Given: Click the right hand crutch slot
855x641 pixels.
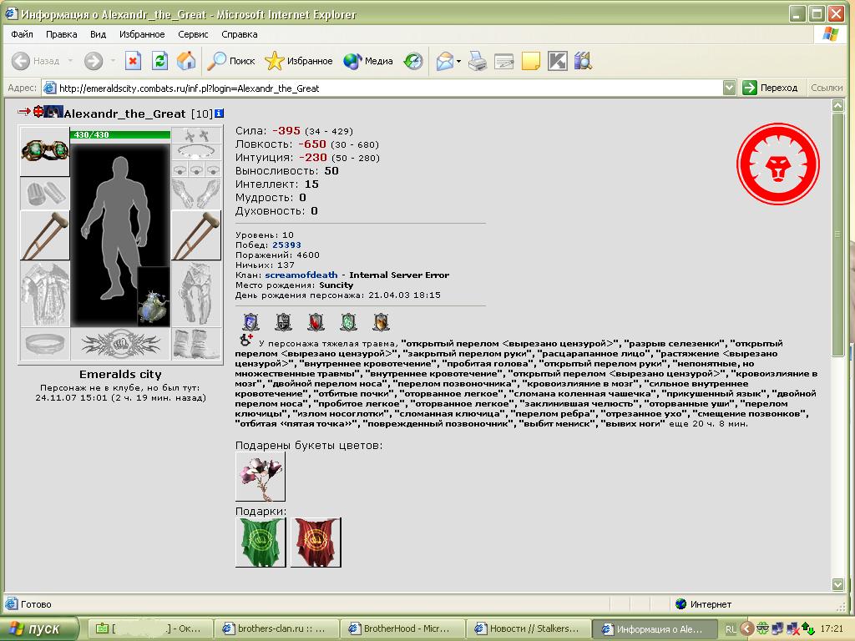Looking at the screenshot, I should coord(196,235).
